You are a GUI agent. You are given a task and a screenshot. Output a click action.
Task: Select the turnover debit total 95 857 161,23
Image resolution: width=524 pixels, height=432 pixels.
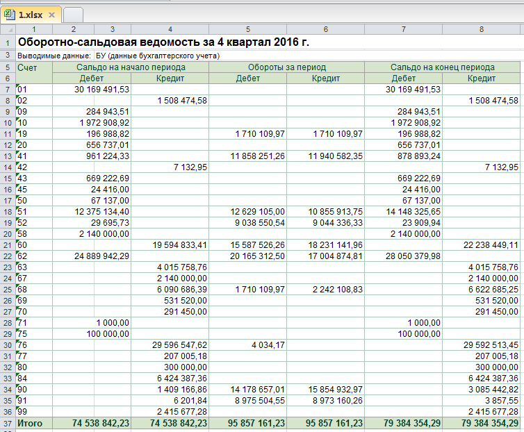point(247,424)
